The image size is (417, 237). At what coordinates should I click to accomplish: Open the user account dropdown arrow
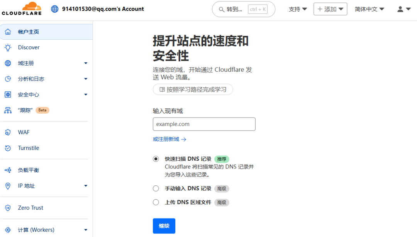[409, 9]
